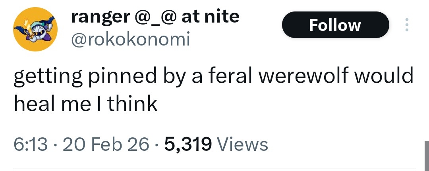Open the display name ranger @_@ at nite
This screenshot has height=171, width=429.
pos(155,17)
